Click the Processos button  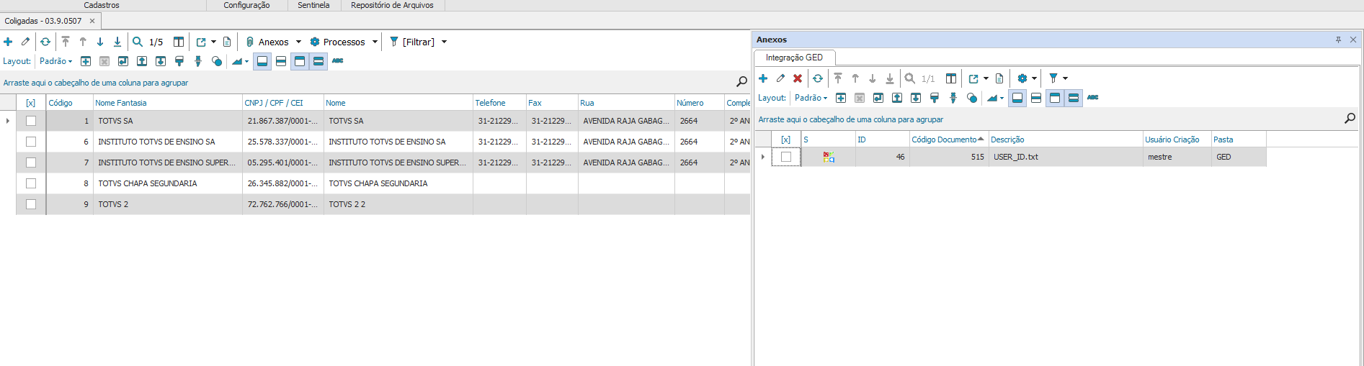[337, 42]
